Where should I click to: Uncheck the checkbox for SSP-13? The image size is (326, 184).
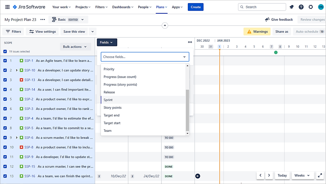point(5,80)
